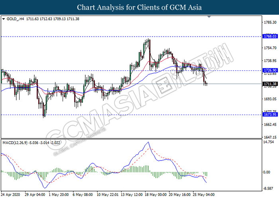This screenshot has width=279, height=199.
Task: Click the lowest candlestick near 1673.95
Action: pyautogui.click(x=44, y=111)
